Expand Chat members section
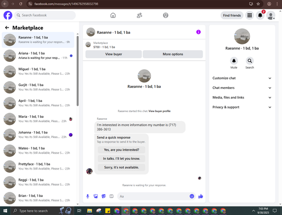The width and height of the screenshot is (282, 215). (242, 88)
